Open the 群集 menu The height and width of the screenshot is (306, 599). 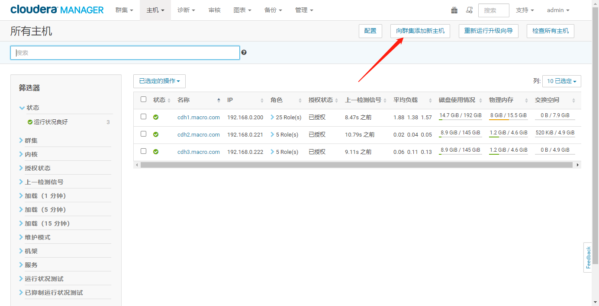tap(124, 10)
